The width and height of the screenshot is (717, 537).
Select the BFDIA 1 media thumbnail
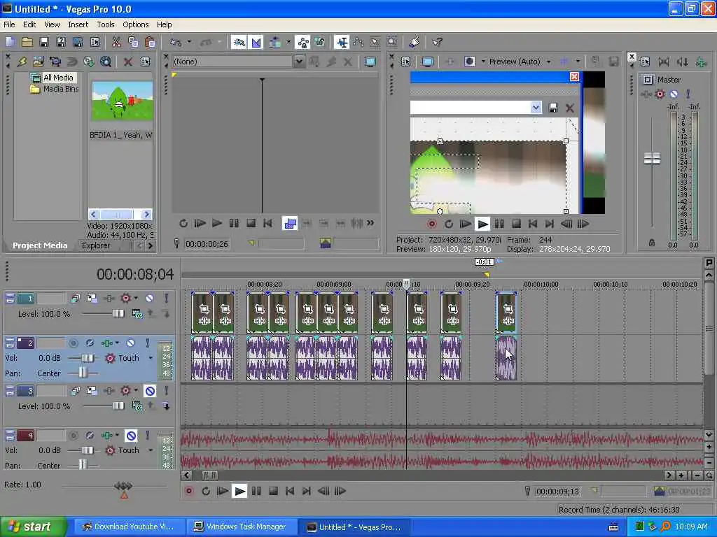122,101
